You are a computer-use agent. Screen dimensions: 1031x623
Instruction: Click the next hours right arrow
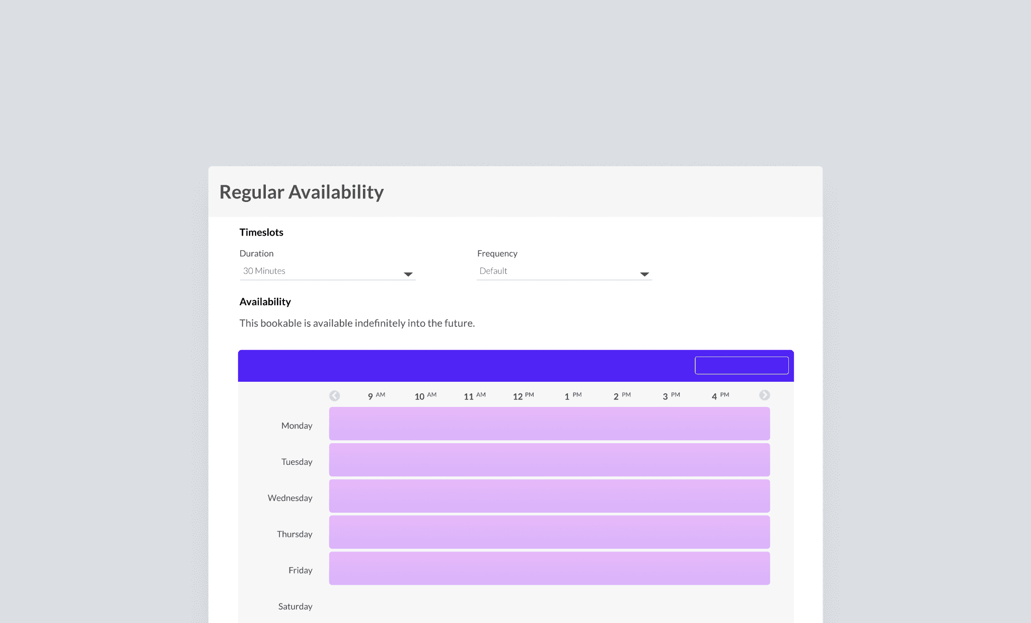tap(764, 395)
